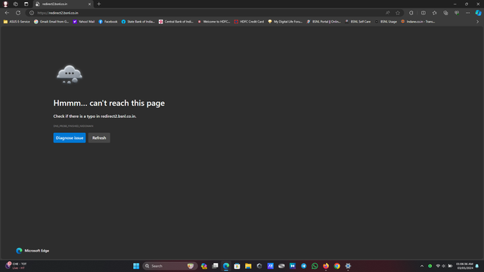The height and width of the screenshot is (272, 484).
Task: Activate Read aloud icon in address bar
Action: click(x=388, y=13)
